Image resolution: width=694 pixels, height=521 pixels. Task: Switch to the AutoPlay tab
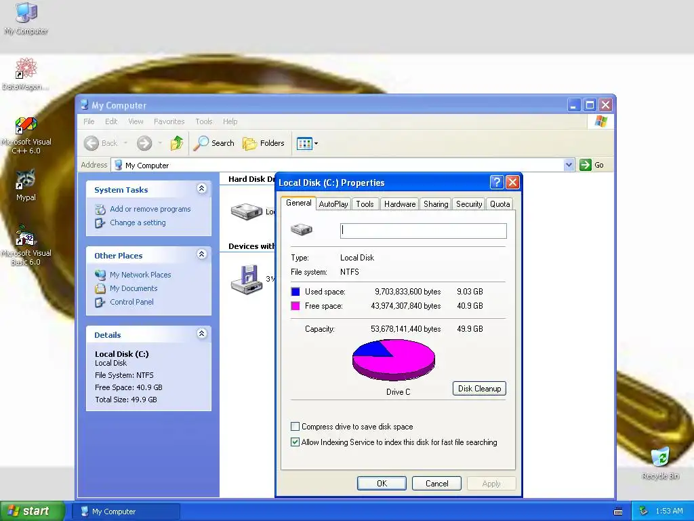[333, 204]
